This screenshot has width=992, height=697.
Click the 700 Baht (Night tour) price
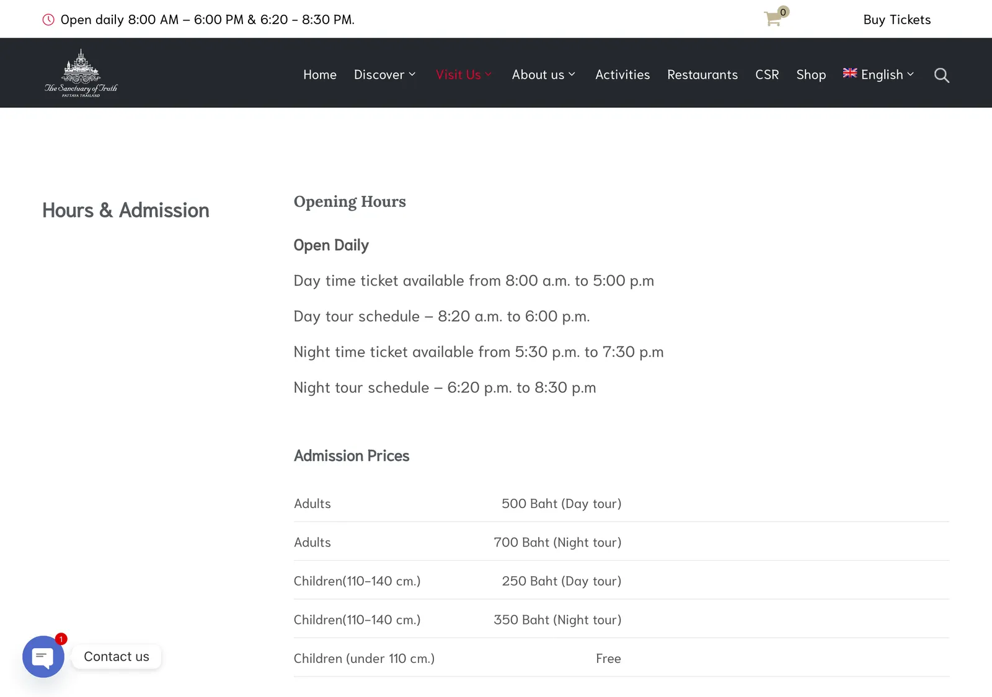coord(557,543)
